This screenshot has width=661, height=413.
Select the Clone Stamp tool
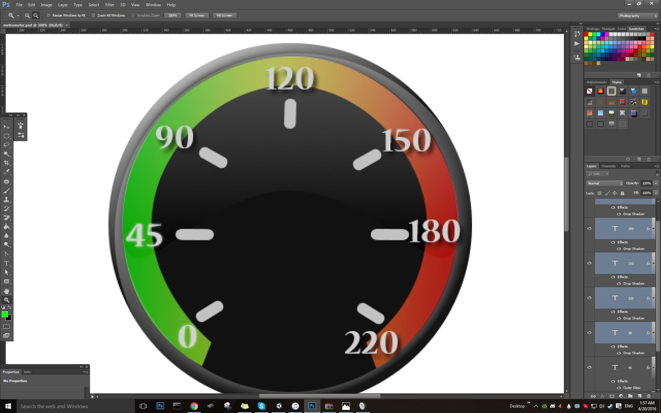(7, 200)
